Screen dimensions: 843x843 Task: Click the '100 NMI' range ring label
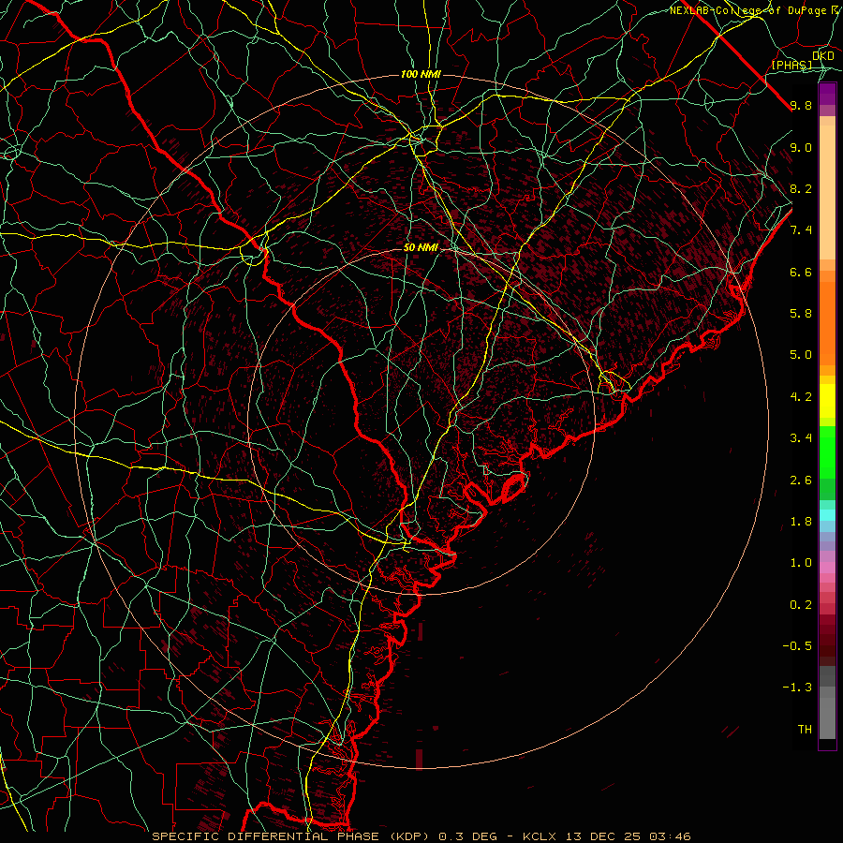tap(421, 74)
